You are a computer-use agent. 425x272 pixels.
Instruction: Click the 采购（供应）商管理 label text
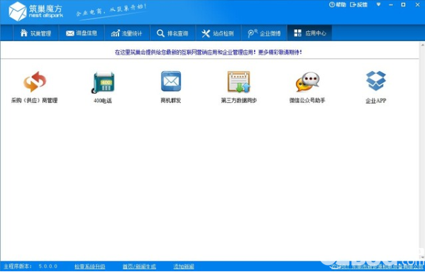[x=35, y=101]
